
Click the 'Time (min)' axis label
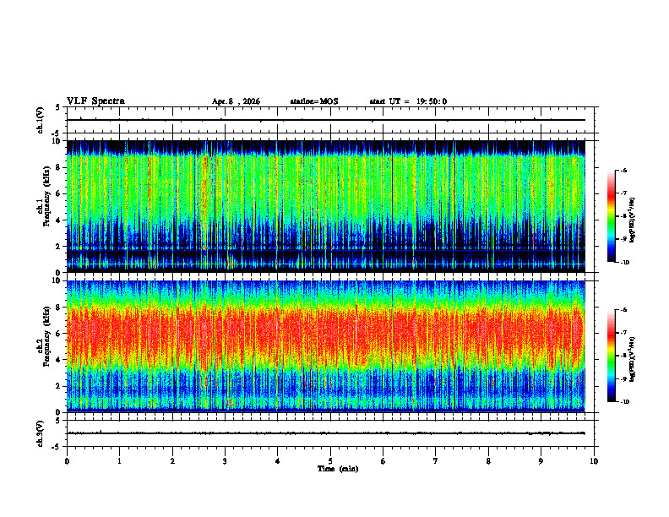(x=338, y=469)
